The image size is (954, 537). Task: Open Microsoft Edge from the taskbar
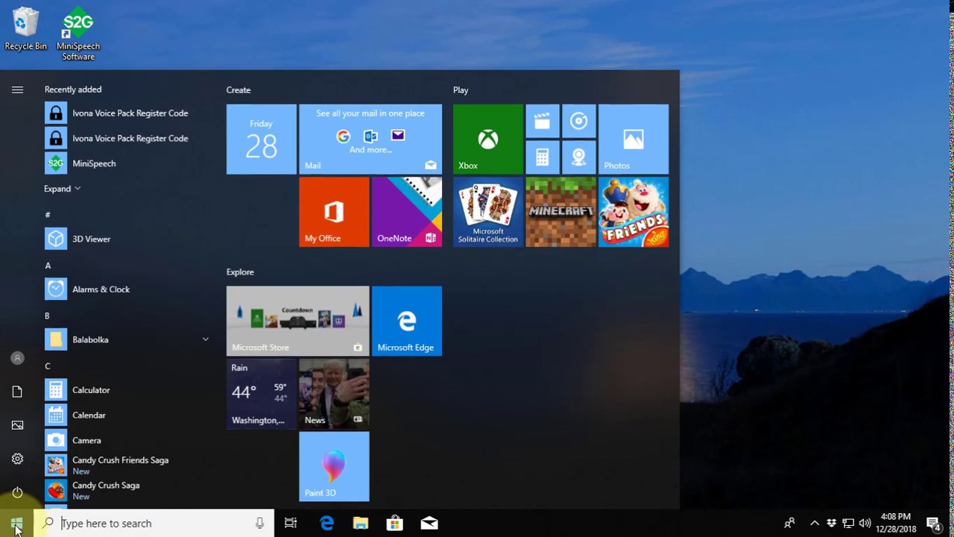coord(327,524)
